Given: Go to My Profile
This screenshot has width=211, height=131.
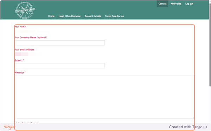Looking at the screenshot, I should (x=176, y=4).
